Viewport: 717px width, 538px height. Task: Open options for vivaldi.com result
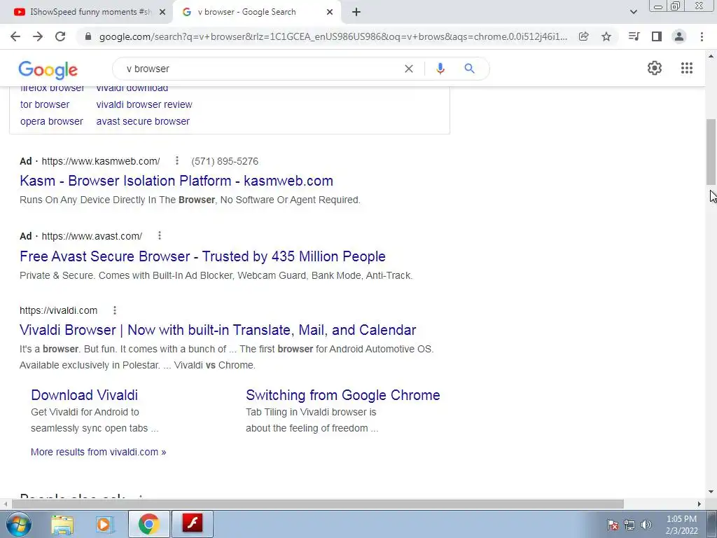(115, 310)
